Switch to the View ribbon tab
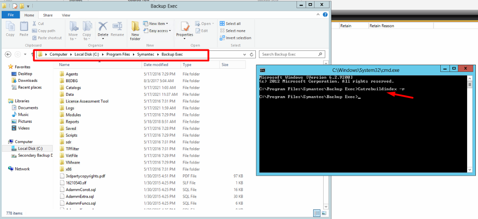478x219 pixels. (66, 15)
